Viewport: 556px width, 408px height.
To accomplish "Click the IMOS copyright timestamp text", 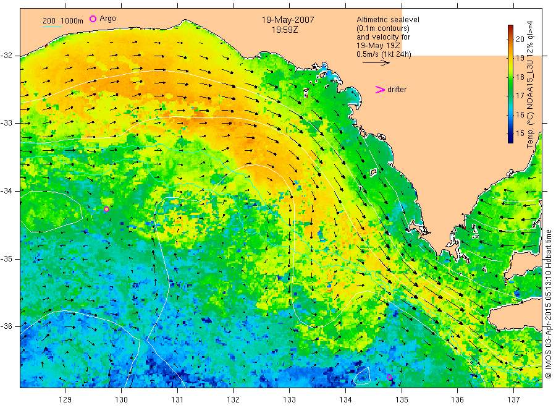I will 548,304.
